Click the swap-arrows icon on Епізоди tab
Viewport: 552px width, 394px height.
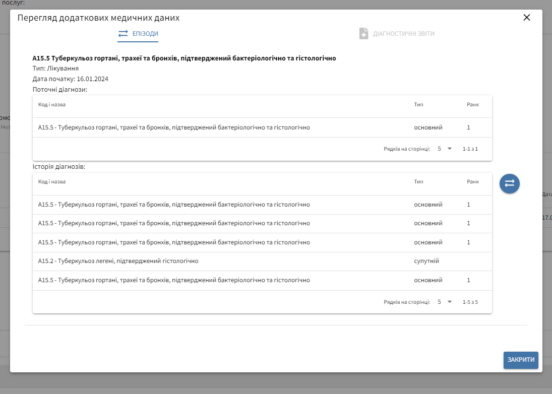(123, 34)
